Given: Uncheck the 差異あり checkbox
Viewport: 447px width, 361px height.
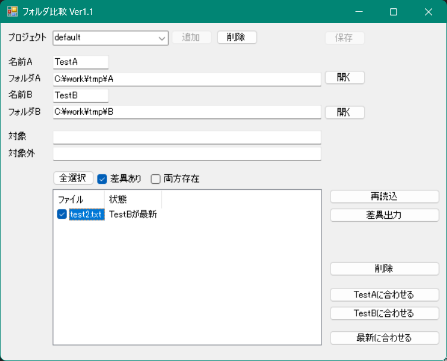Looking at the screenshot, I should (102, 178).
